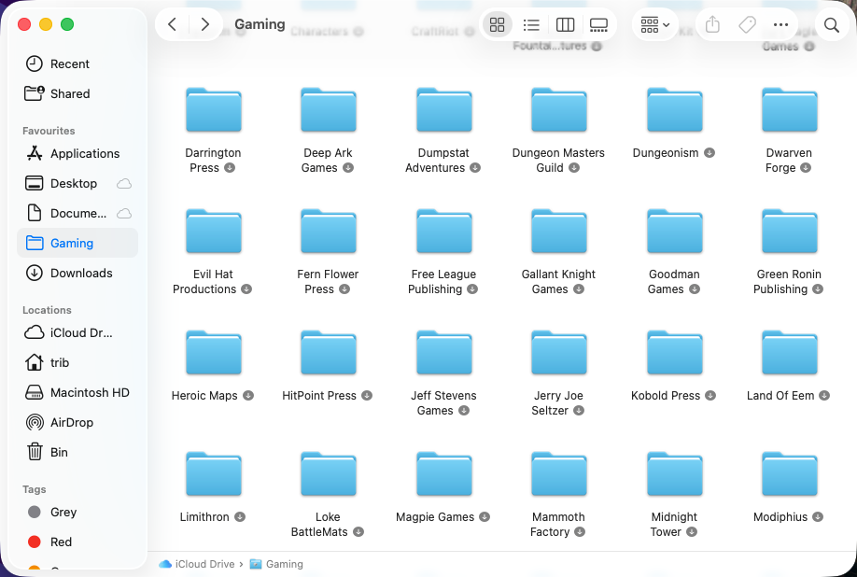857x577 pixels.
Task: Filter by the Grey tag
Action: pos(77,512)
